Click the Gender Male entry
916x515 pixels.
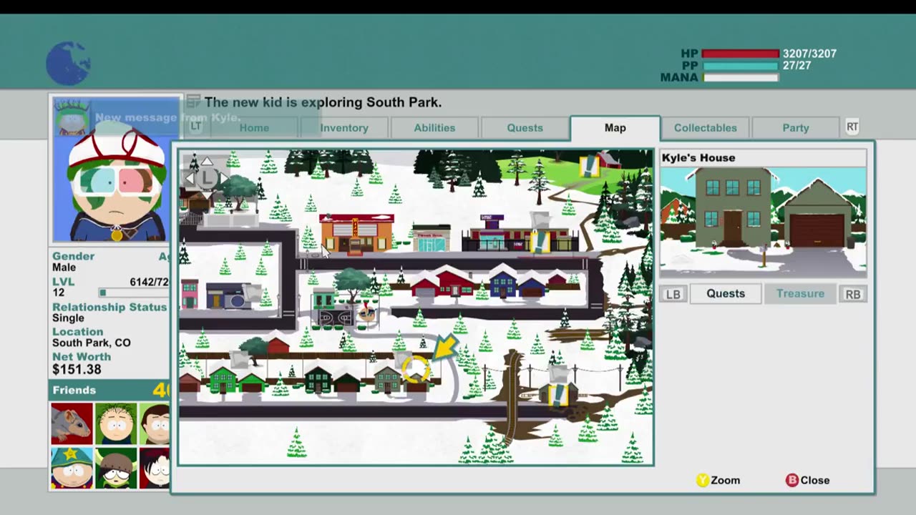tap(73, 261)
